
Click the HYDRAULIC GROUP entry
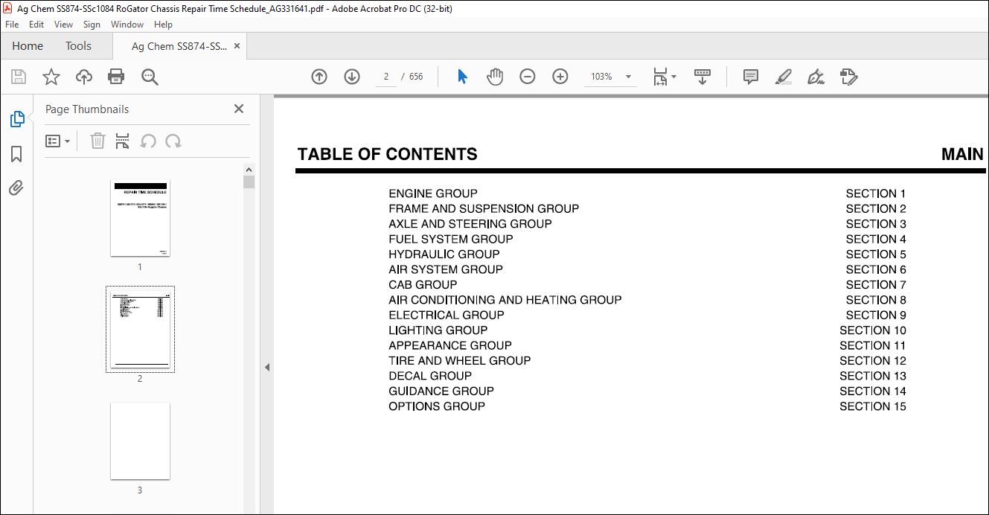[444, 255]
